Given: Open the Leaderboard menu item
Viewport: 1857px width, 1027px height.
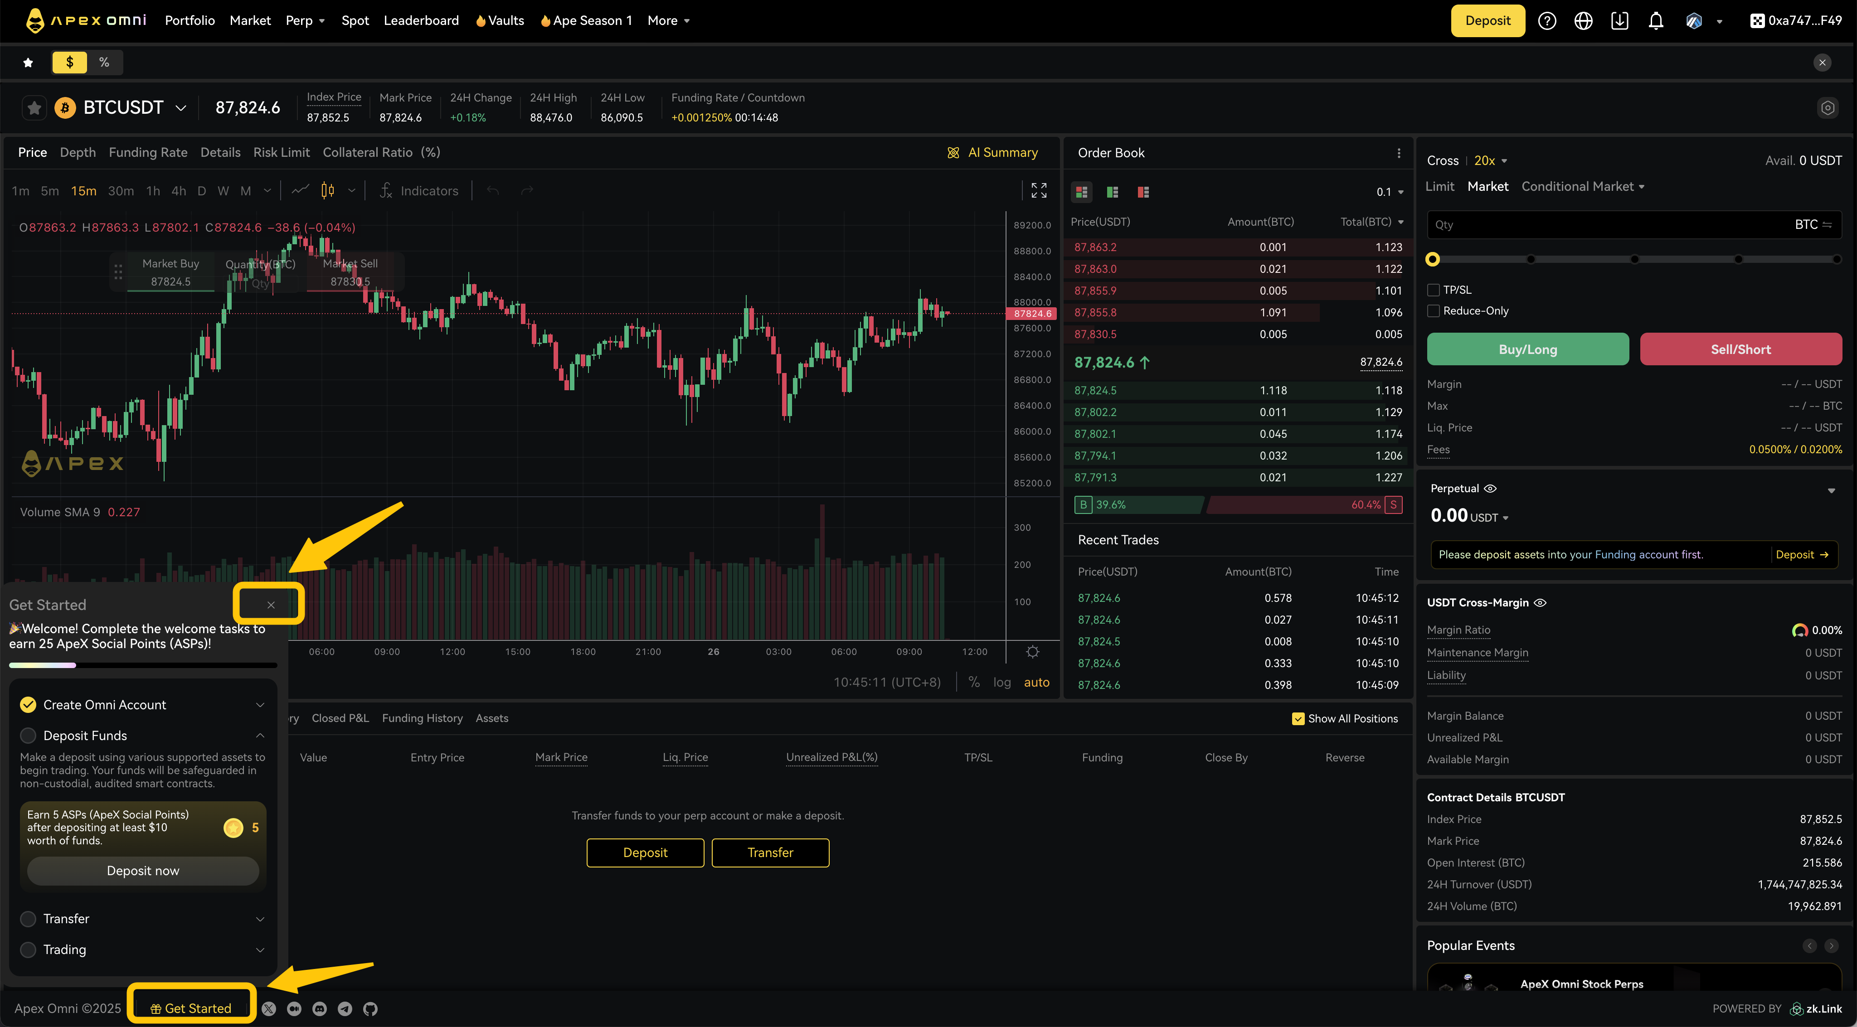Looking at the screenshot, I should coord(421,21).
